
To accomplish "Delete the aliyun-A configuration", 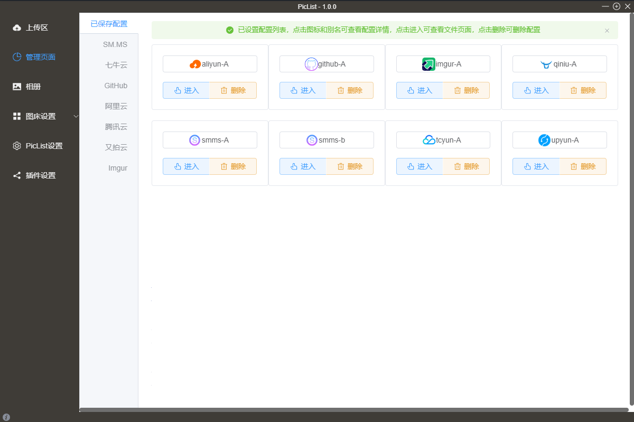I will (x=233, y=90).
